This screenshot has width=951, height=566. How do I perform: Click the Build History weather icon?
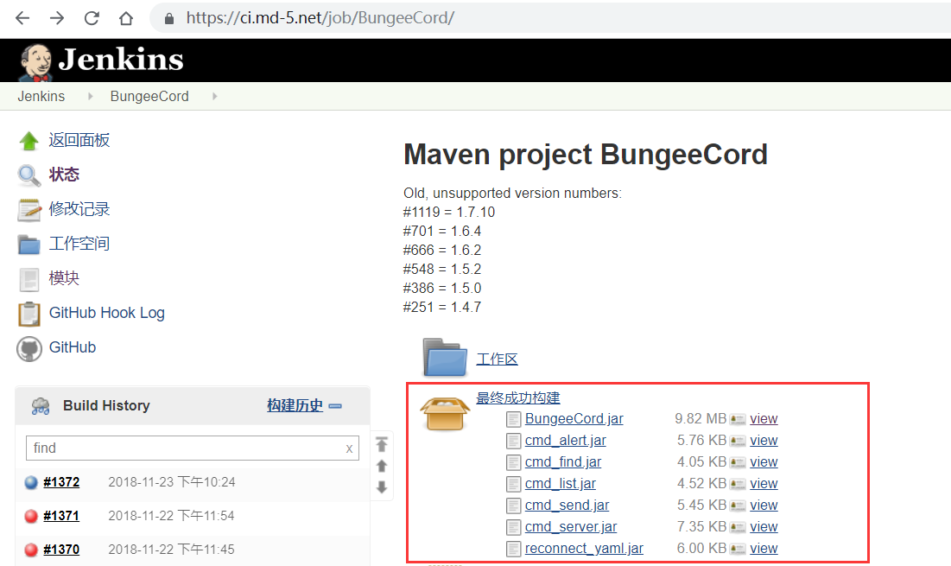click(x=41, y=406)
